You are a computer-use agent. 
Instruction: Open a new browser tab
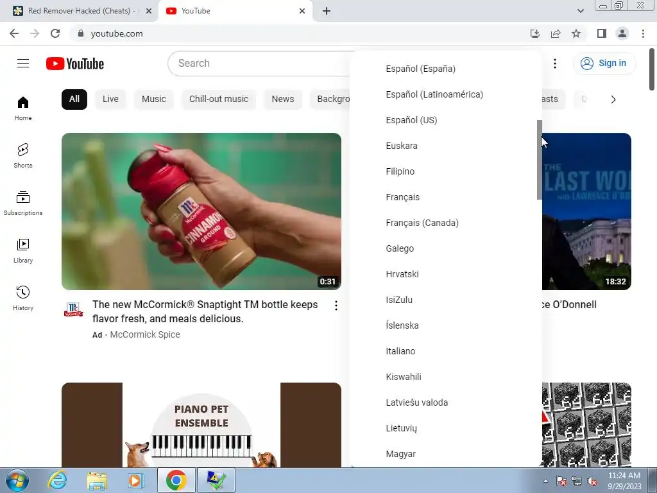click(327, 11)
